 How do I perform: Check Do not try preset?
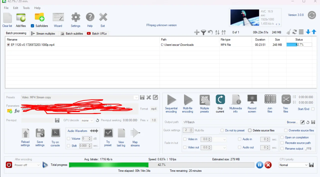click(222, 130)
